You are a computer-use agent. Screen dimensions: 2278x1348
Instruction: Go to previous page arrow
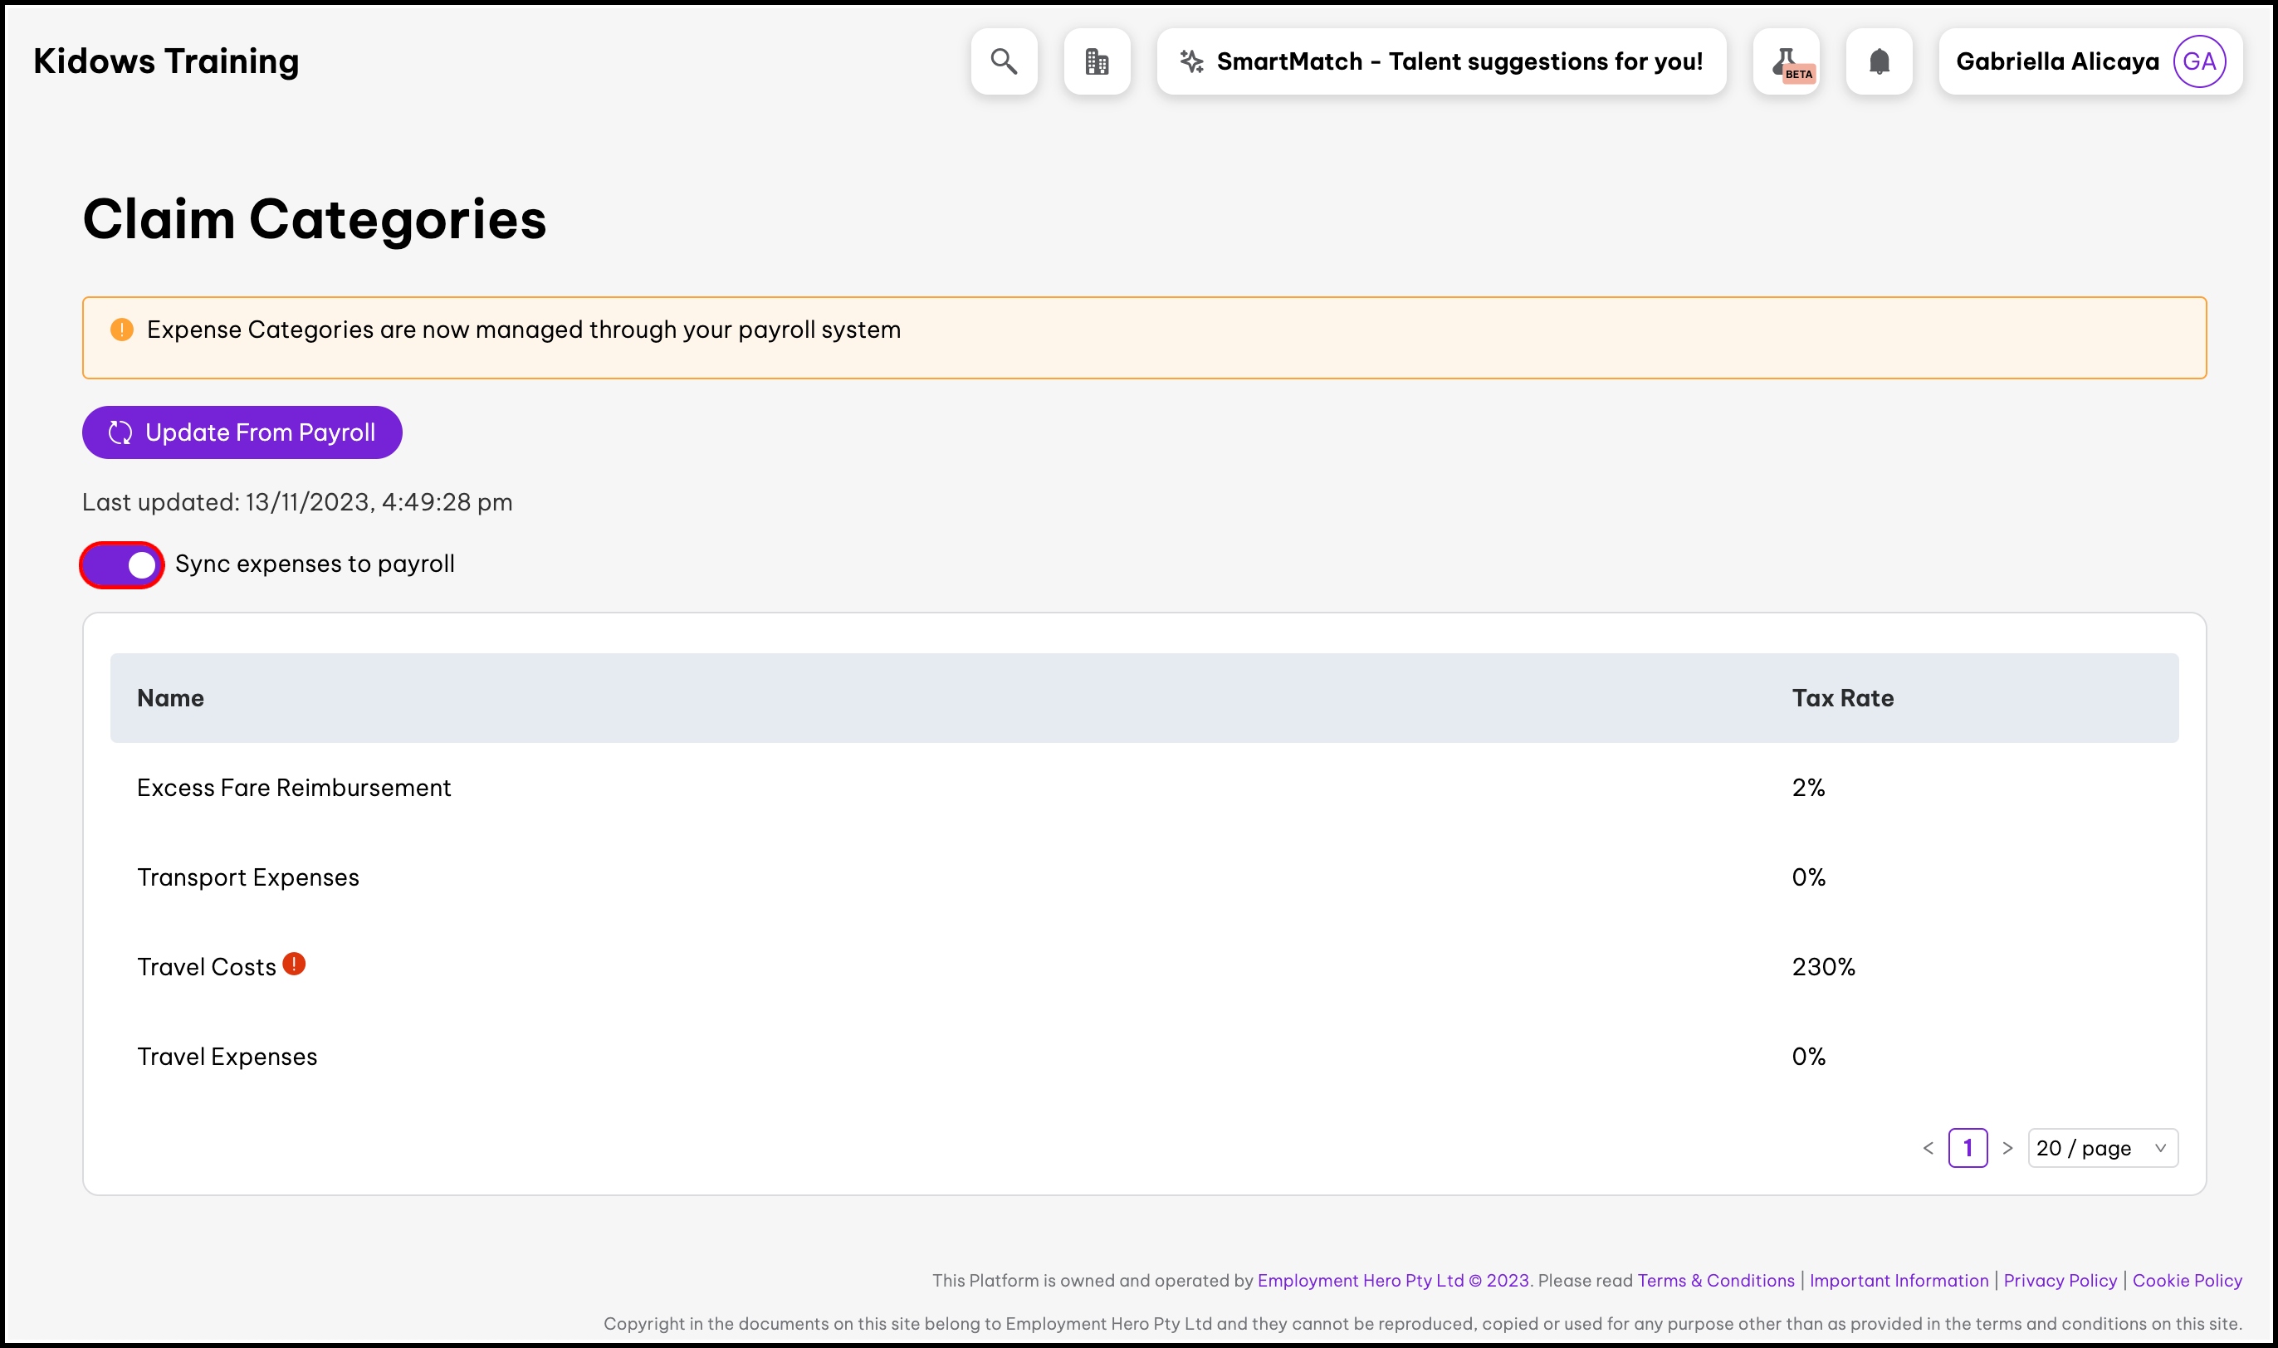pyautogui.click(x=1928, y=1148)
